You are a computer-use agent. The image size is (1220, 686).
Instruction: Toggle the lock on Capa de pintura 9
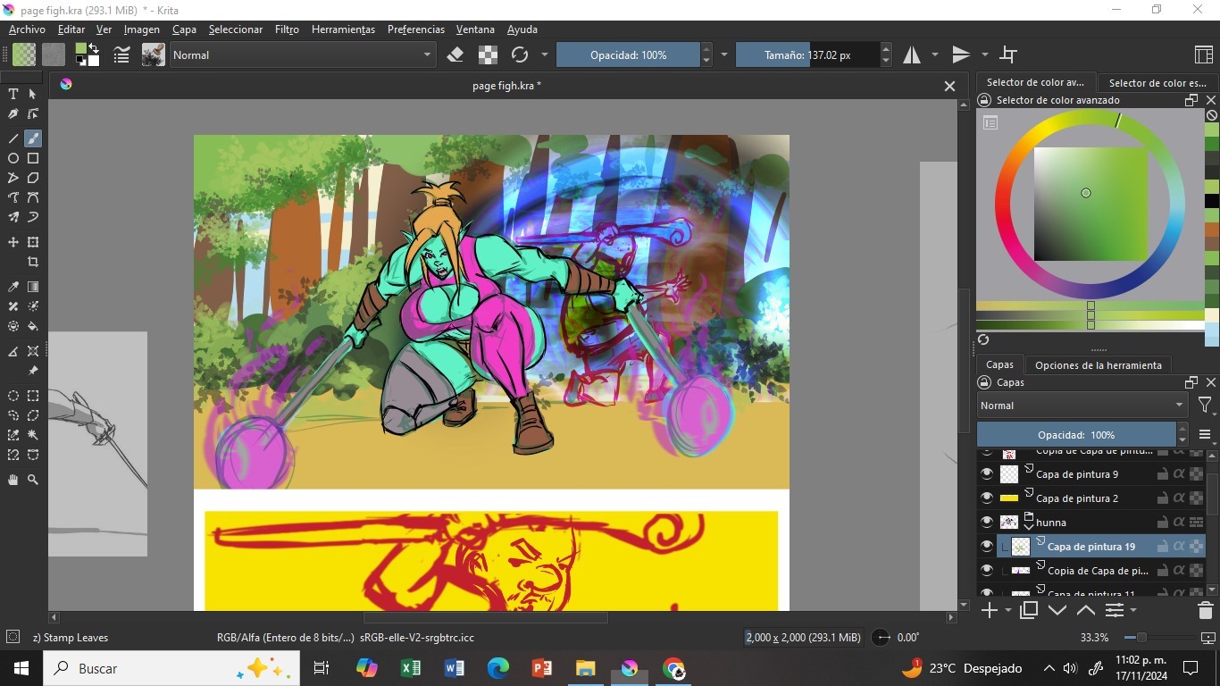click(1163, 474)
